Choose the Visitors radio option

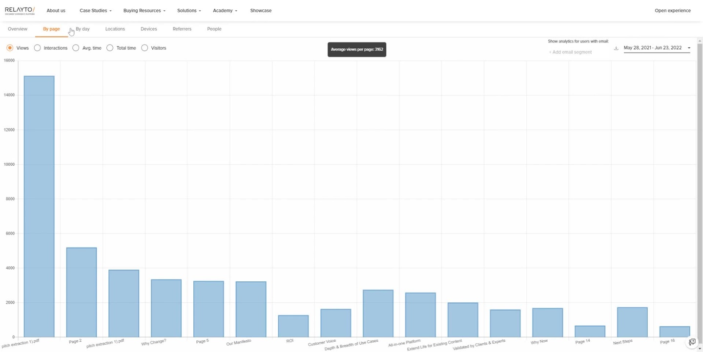point(145,48)
